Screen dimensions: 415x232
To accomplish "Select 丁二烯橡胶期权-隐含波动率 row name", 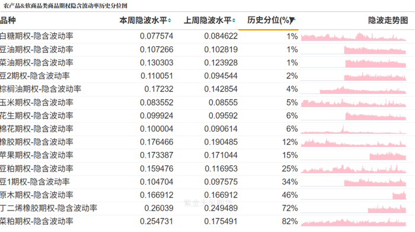I will point(49,208).
